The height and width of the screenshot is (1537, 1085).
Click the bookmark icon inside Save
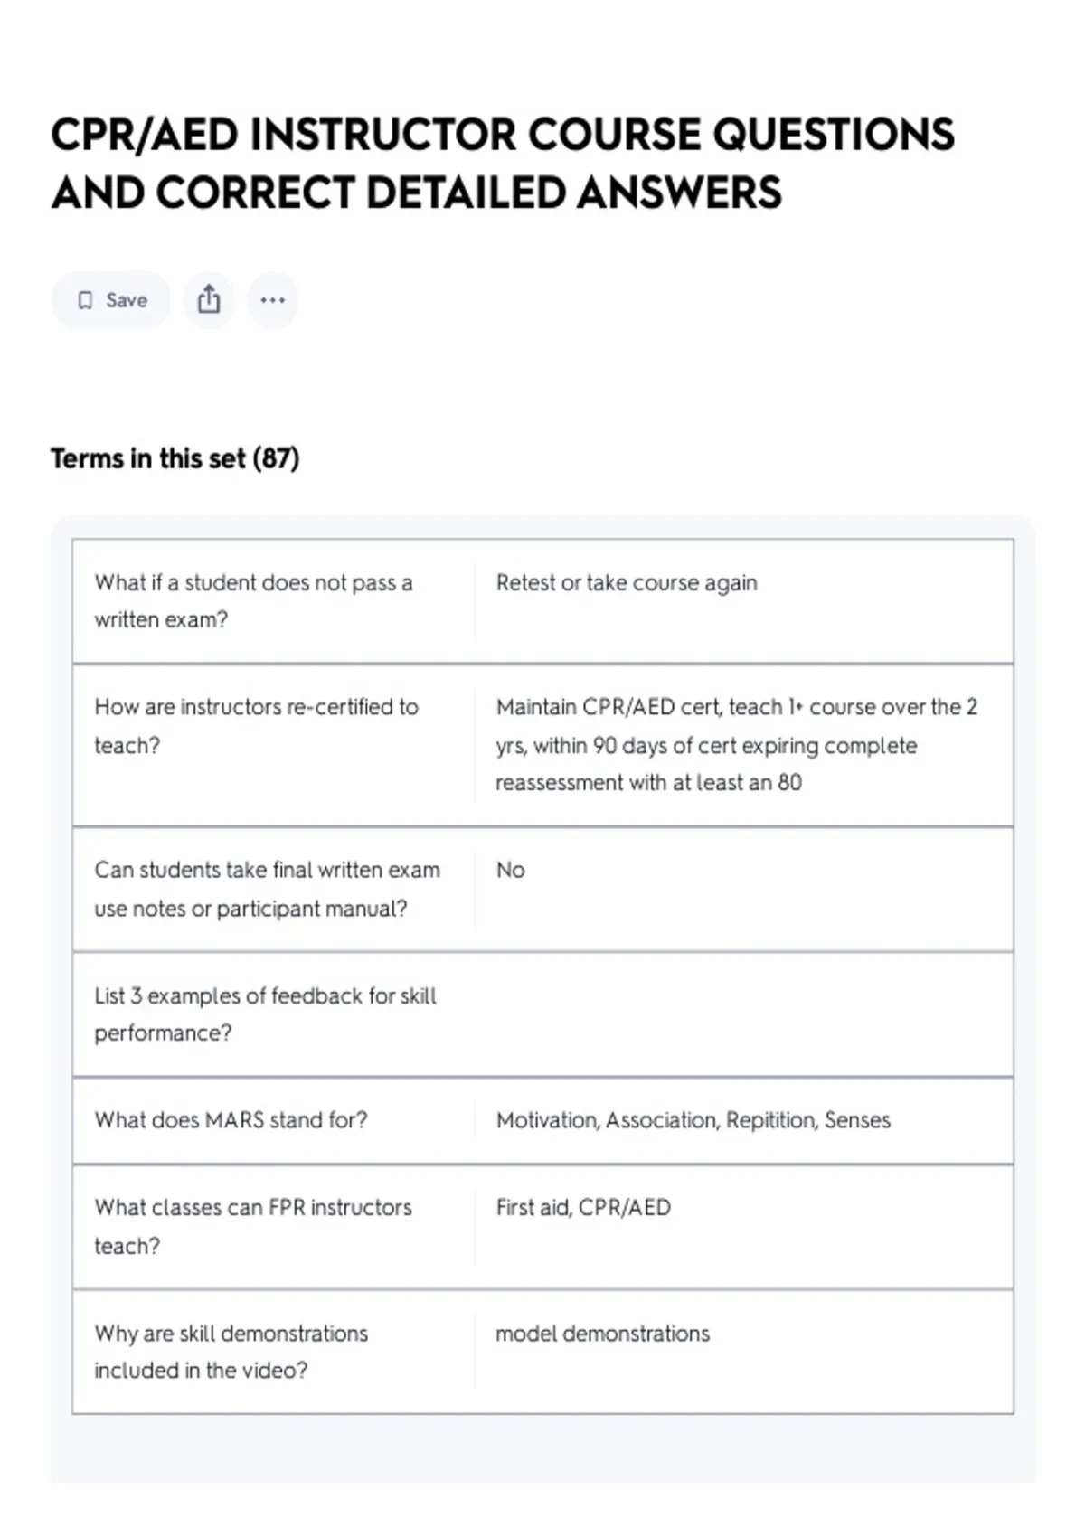(x=85, y=300)
